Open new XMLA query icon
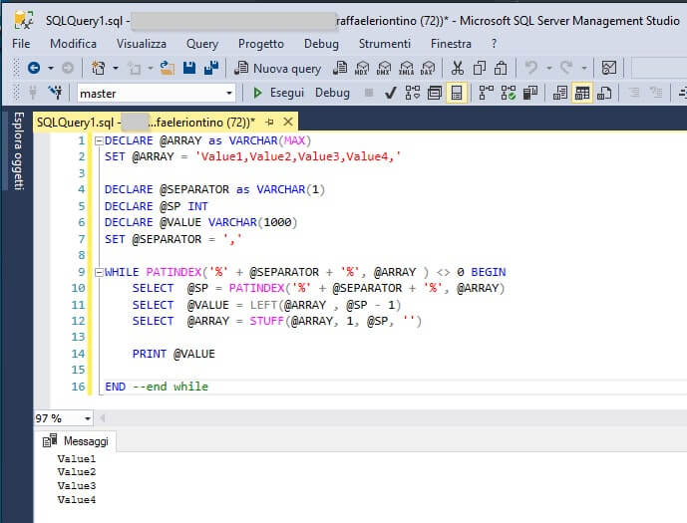 coord(406,68)
